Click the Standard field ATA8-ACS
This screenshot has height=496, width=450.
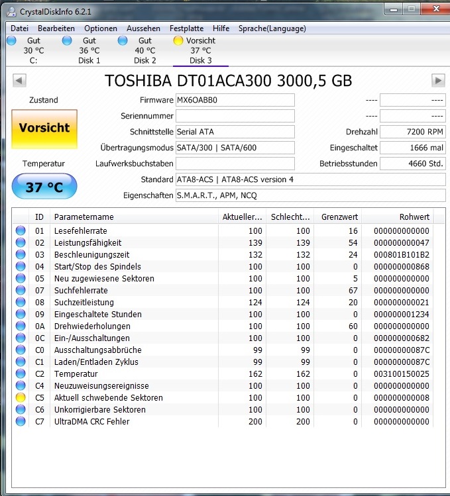coord(311,179)
